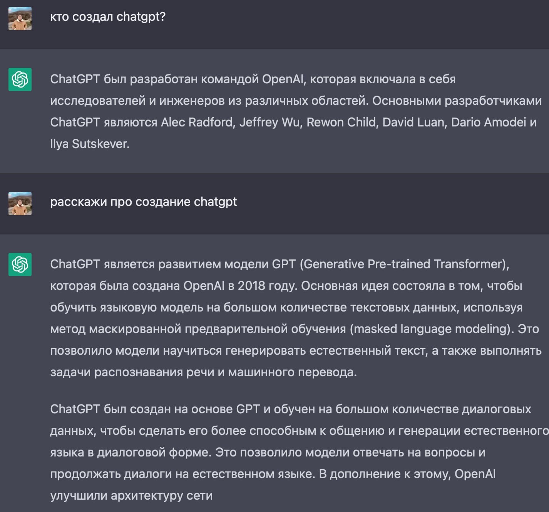Screen dimensions: 549x512
Task: Click the name "Dario Amodei" in the answer
Action: click(x=488, y=122)
